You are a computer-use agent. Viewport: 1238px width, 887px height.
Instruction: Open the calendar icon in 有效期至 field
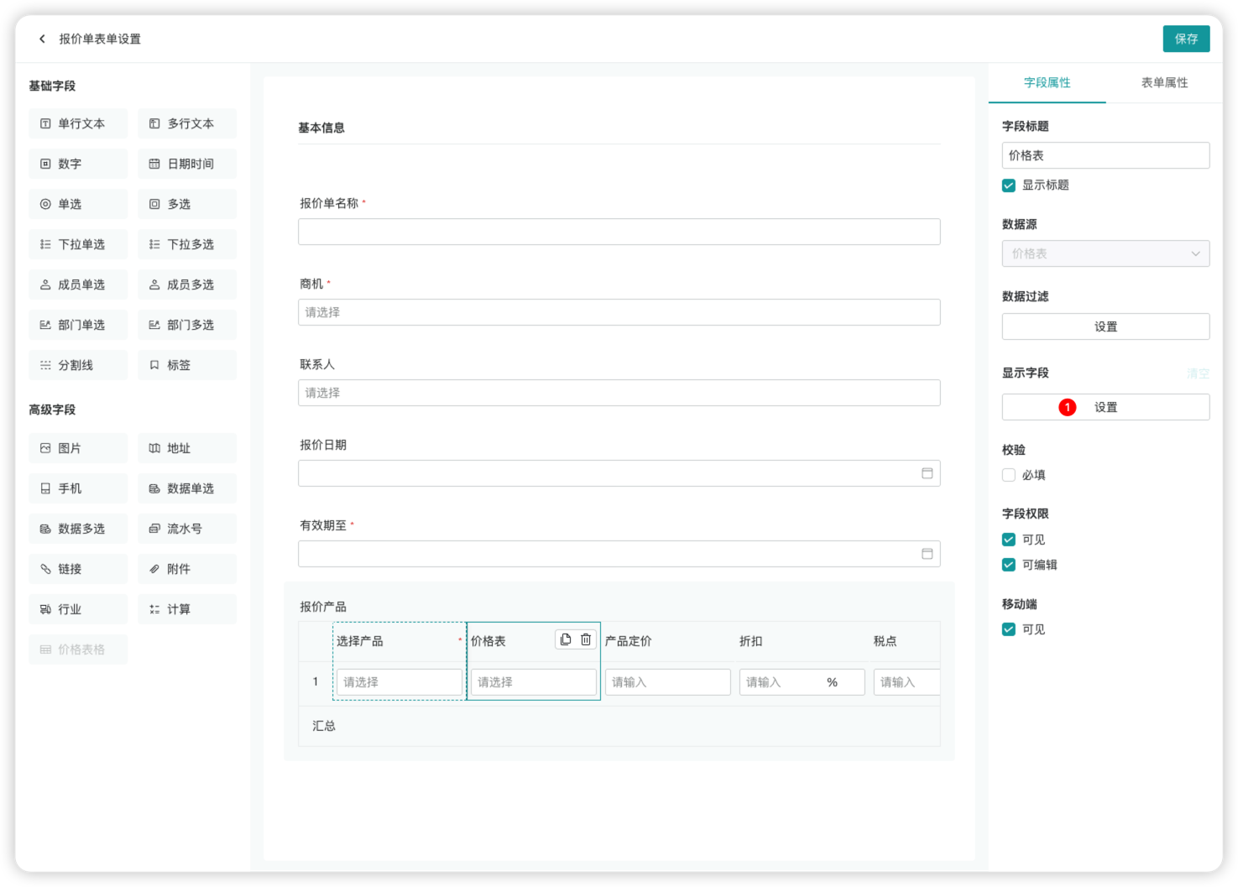927,554
